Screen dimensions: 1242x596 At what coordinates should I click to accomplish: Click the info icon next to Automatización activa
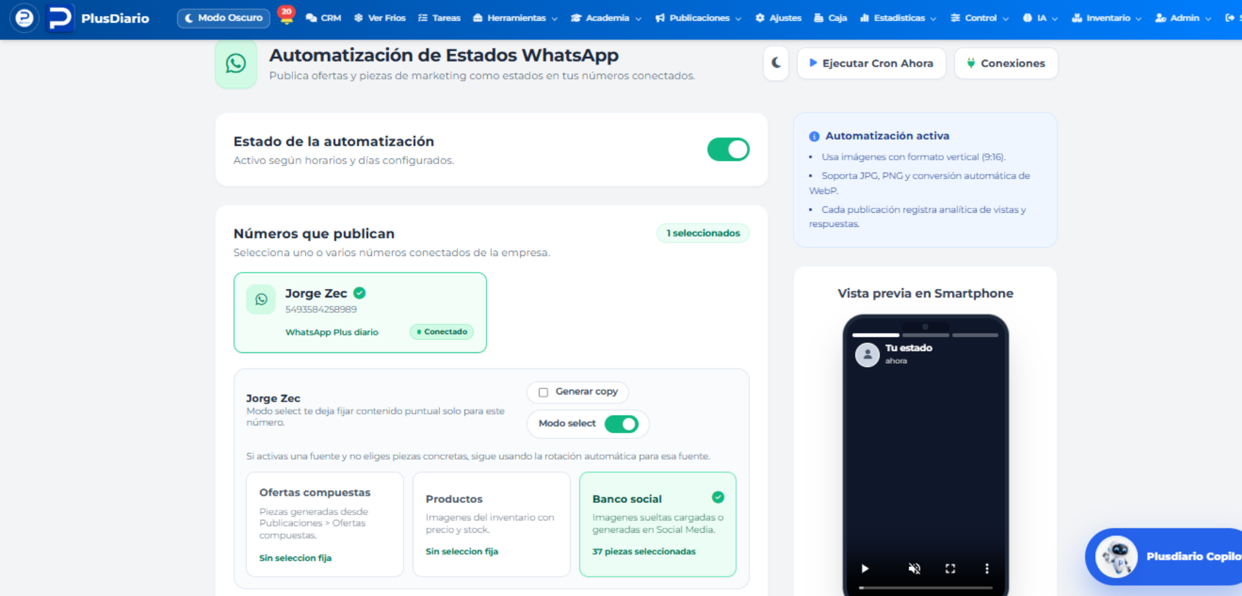click(814, 136)
